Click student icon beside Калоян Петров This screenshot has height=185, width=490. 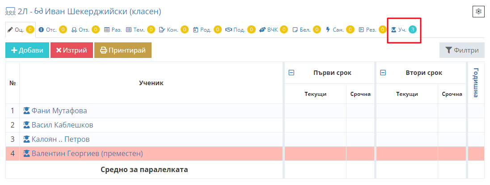pyautogui.click(x=26, y=139)
